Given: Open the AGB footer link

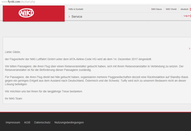Looking at the screenshot, I should (x=27, y=122).
